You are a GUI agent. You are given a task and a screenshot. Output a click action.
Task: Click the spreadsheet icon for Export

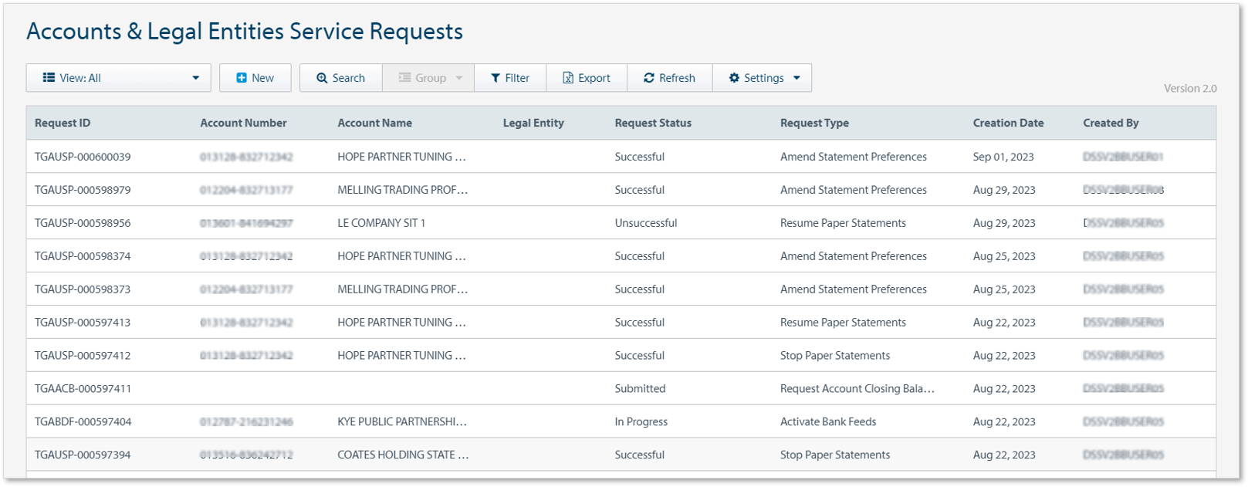568,78
